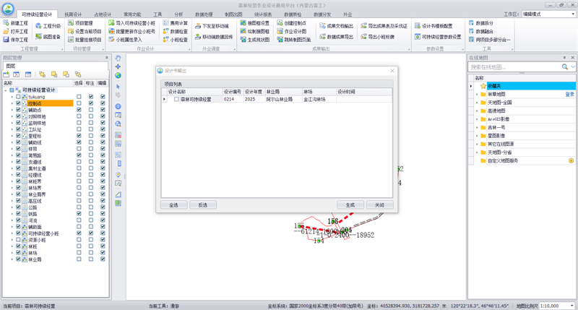The width and height of the screenshot is (578, 310).
Task: Click the 全选 button in the dialog
Action: (173, 205)
